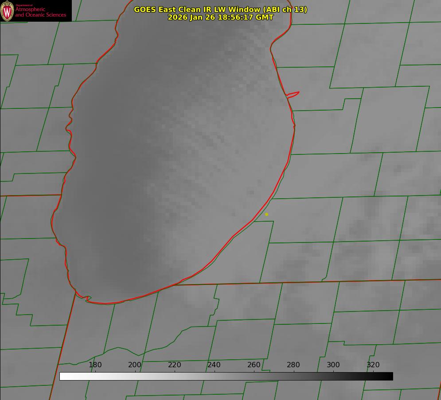Click the GOES East Clean IR title
Image resolution: width=441 pixels, height=400 pixels.
(x=220, y=9)
